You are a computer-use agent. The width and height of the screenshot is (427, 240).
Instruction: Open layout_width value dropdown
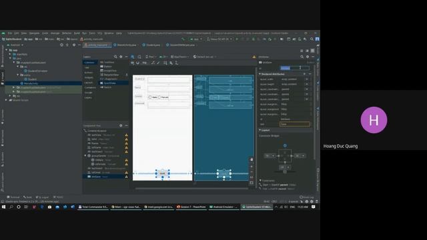(307, 79)
